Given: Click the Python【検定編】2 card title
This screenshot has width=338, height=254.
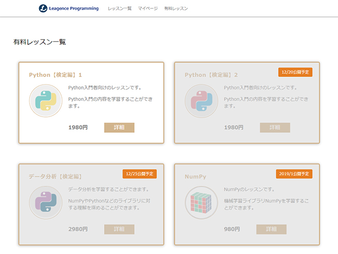Looking at the screenshot, I should 211,75.
